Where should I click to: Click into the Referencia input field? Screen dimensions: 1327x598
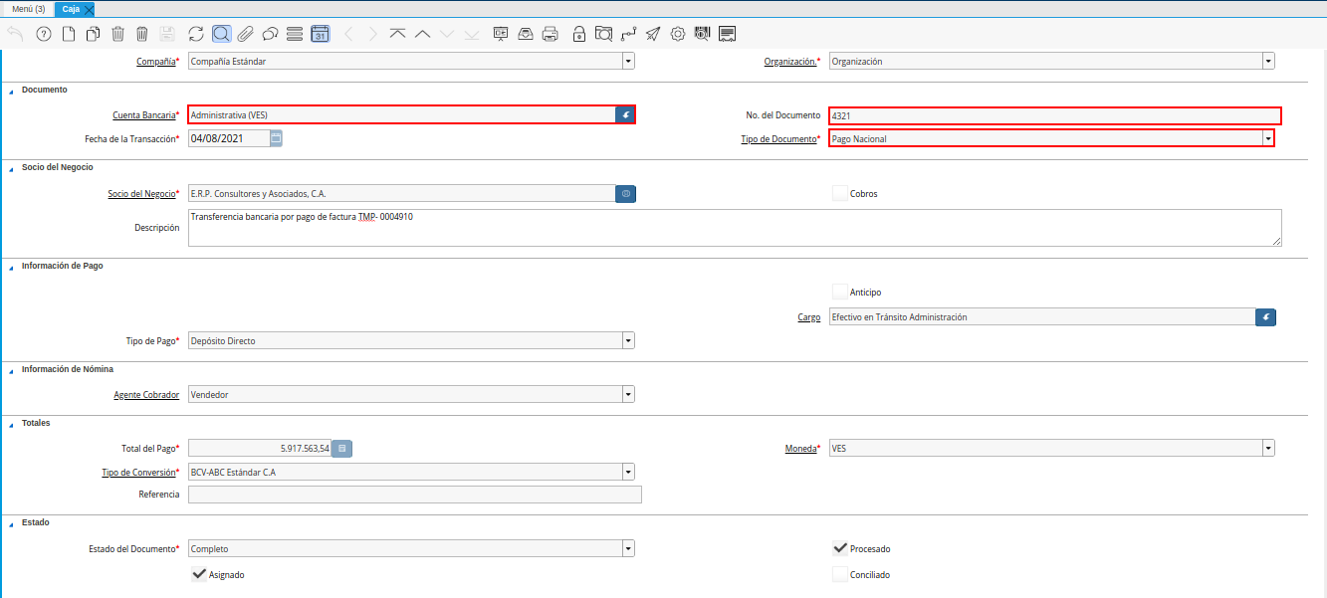[414, 495]
